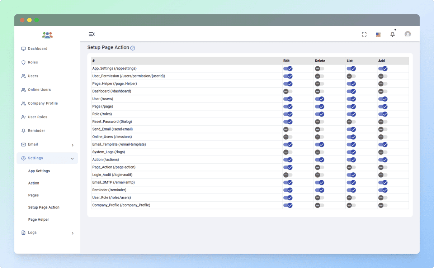Click the List column header

pyautogui.click(x=350, y=61)
